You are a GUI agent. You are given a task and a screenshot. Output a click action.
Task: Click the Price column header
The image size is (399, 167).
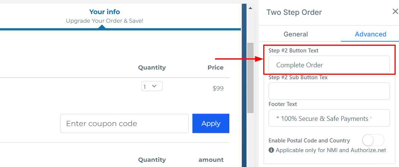point(216,67)
